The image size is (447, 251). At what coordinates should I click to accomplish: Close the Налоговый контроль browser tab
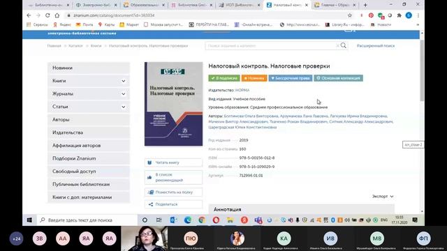pyautogui.click(x=307, y=5)
